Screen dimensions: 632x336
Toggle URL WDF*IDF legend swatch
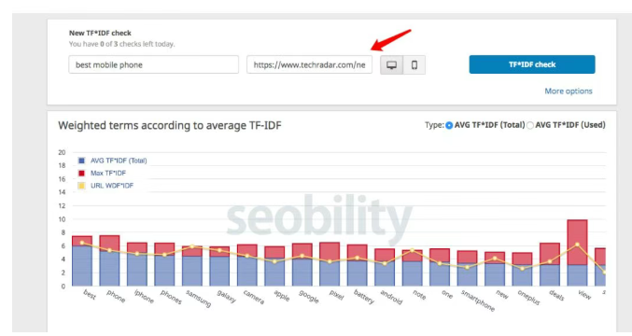click(81, 186)
